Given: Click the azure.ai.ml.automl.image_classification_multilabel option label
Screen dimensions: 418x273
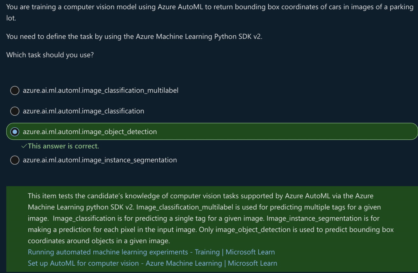Looking at the screenshot, I should (100, 90).
